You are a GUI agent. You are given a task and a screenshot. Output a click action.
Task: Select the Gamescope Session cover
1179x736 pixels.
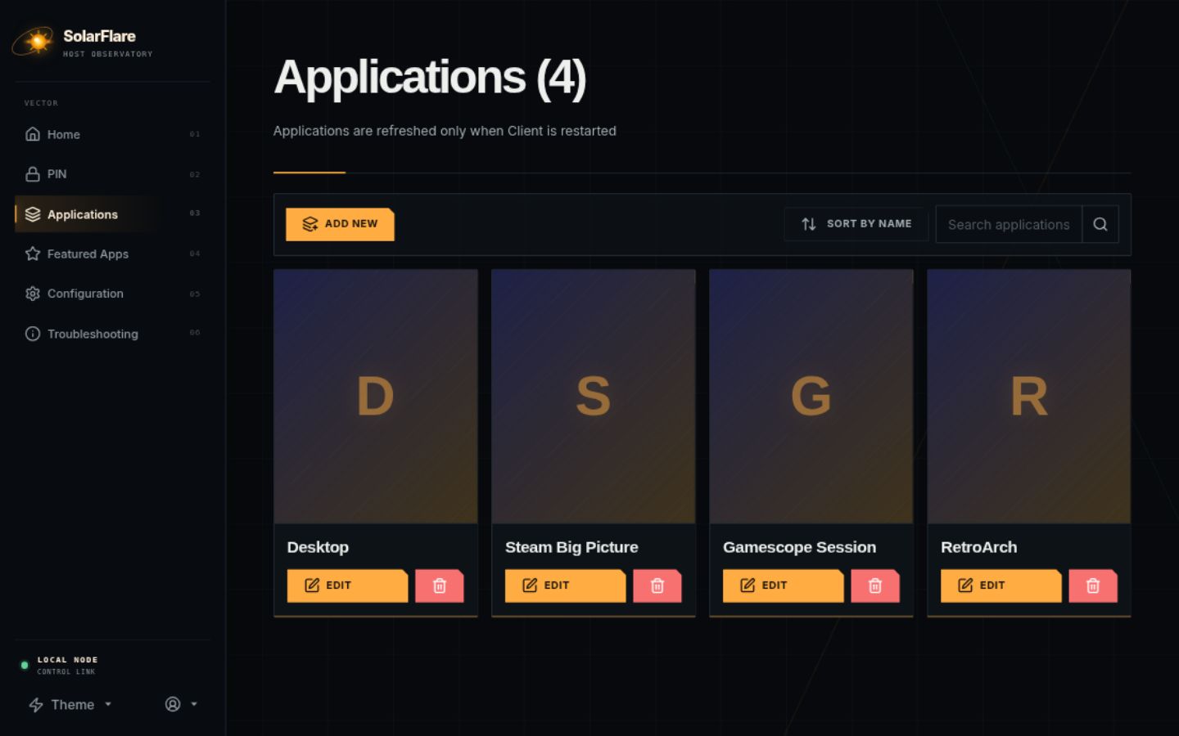(x=811, y=397)
